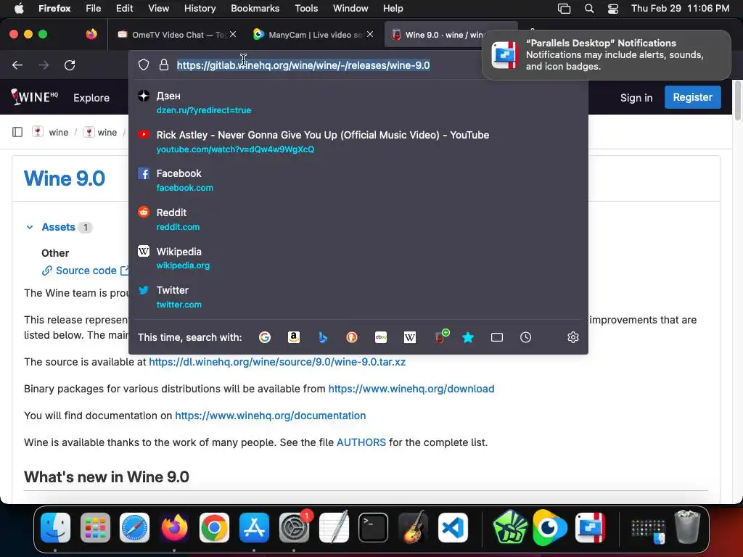Open Google Chrome in the Dock
The height and width of the screenshot is (557, 743).
click(214, 527)
